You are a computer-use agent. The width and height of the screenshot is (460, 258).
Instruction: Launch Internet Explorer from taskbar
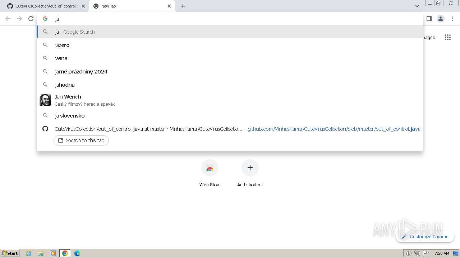[29, 253]
